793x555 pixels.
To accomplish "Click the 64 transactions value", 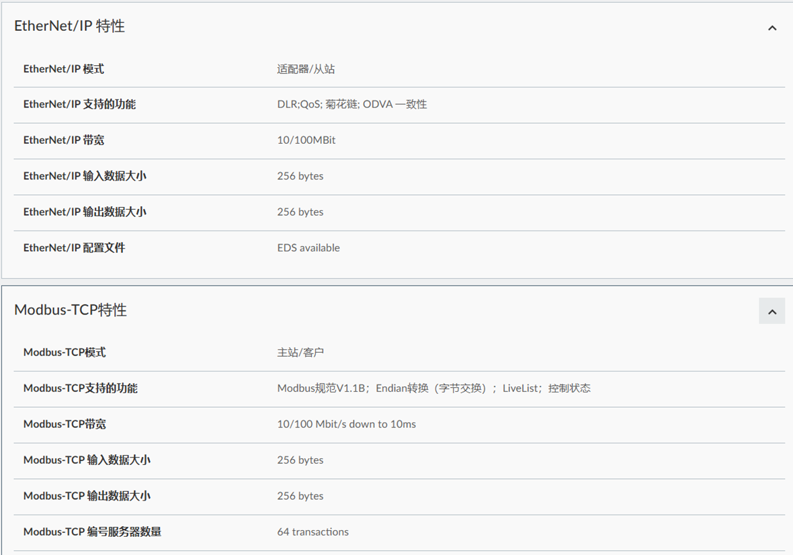I will [x=312, y=532].
